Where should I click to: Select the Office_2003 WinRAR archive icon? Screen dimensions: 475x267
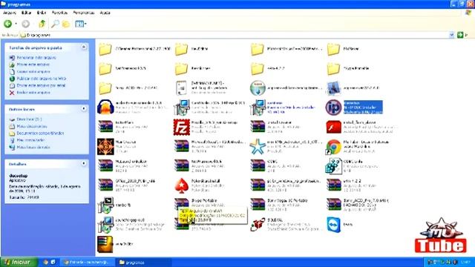pyautogui.click(x=105, y=185)
